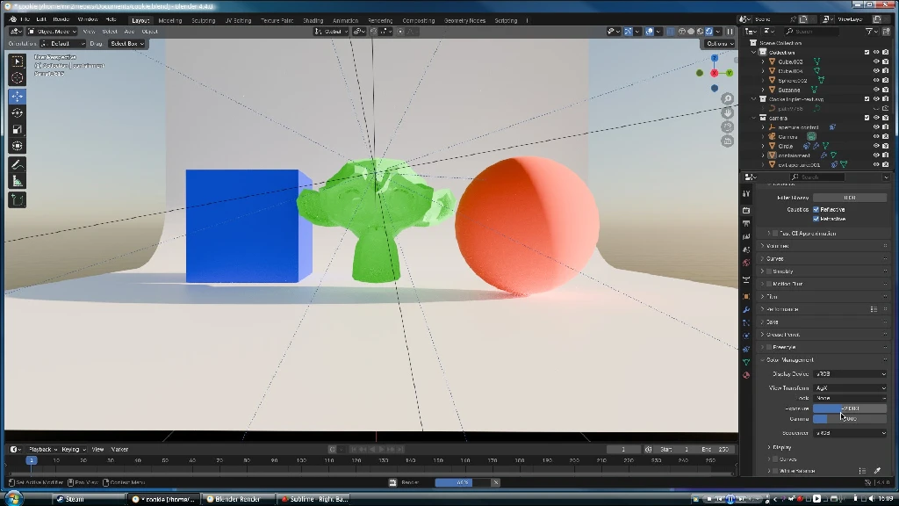Enable the Fast GI Approximation checkbox
The width and height of the screenshot is (899, 506).
point(775,234)
